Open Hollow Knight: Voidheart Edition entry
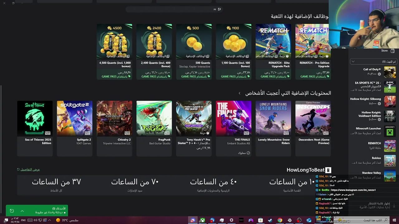Image resolution: width=399 pixels, height=224 pixels. [373, 116]
